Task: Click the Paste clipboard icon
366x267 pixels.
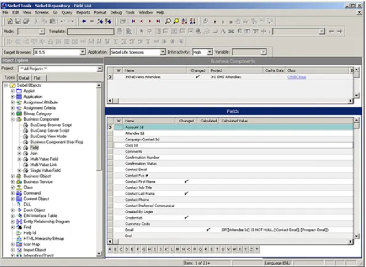Action: click(53, 21)
